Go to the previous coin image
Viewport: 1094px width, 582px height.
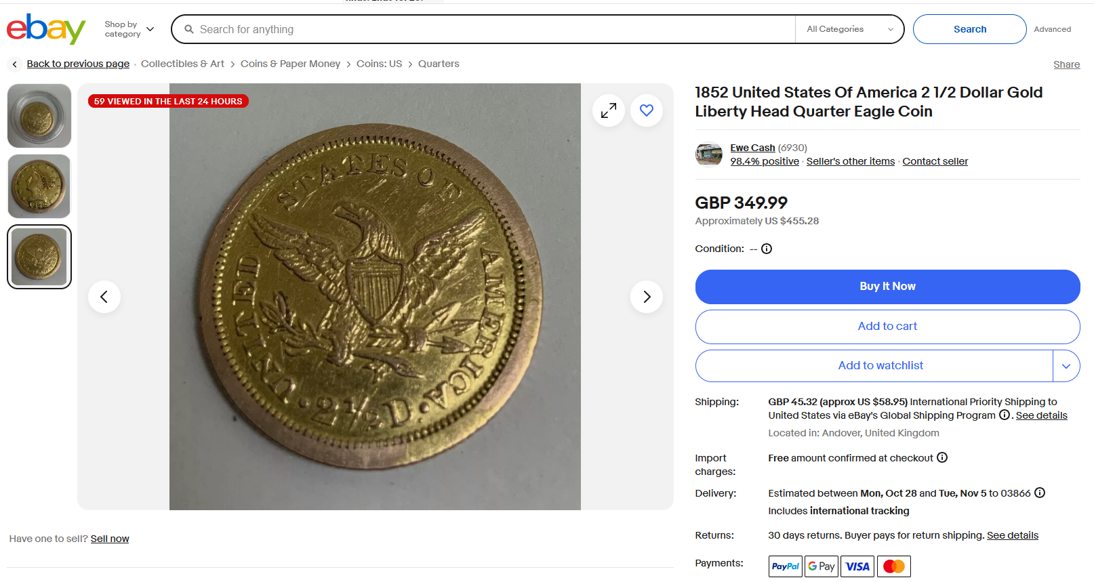coord(104,297)
